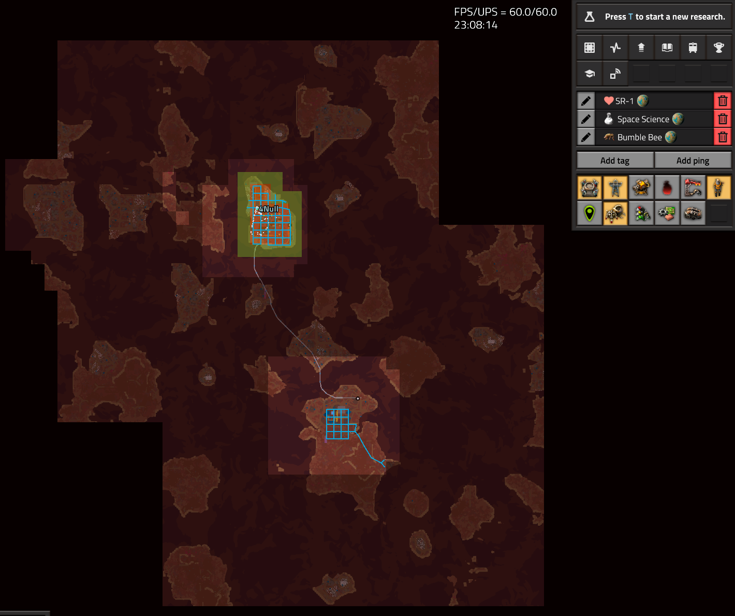Viewport: 735px width, 616px height.
Task: Edit the Space Science pin with pencil
Action: (x=586, y=119)
